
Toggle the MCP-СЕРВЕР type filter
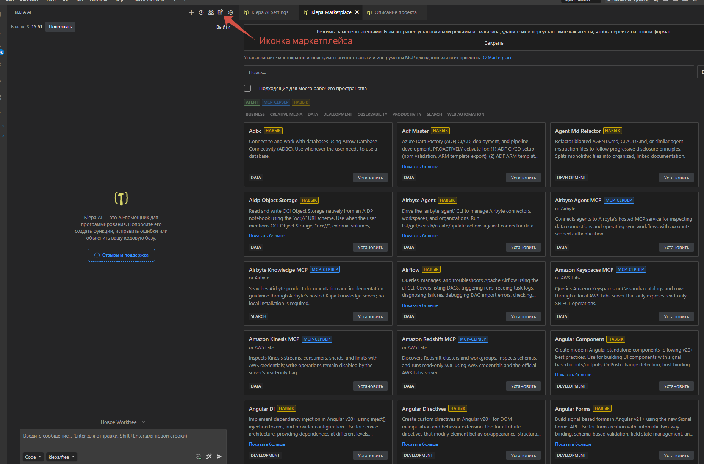point(276,102)
